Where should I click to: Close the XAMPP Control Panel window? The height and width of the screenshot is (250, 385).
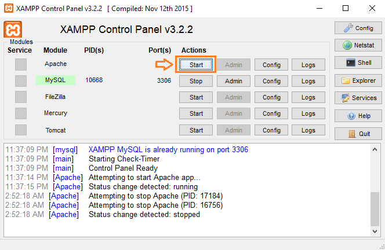tap(372, 8)
